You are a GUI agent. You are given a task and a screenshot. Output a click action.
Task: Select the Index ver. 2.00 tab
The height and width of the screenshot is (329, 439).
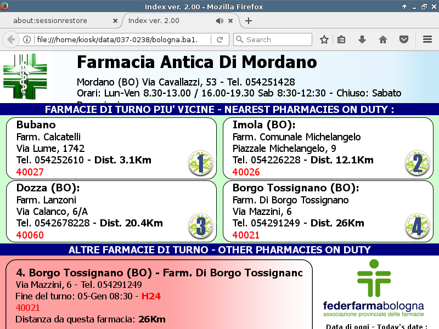pyautogui.click(x=165, y=21)
